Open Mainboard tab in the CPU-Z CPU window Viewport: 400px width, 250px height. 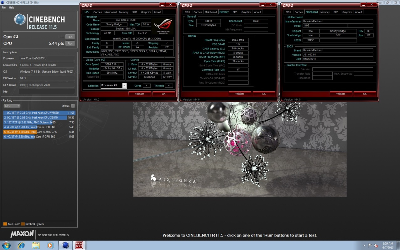point(110,12)
